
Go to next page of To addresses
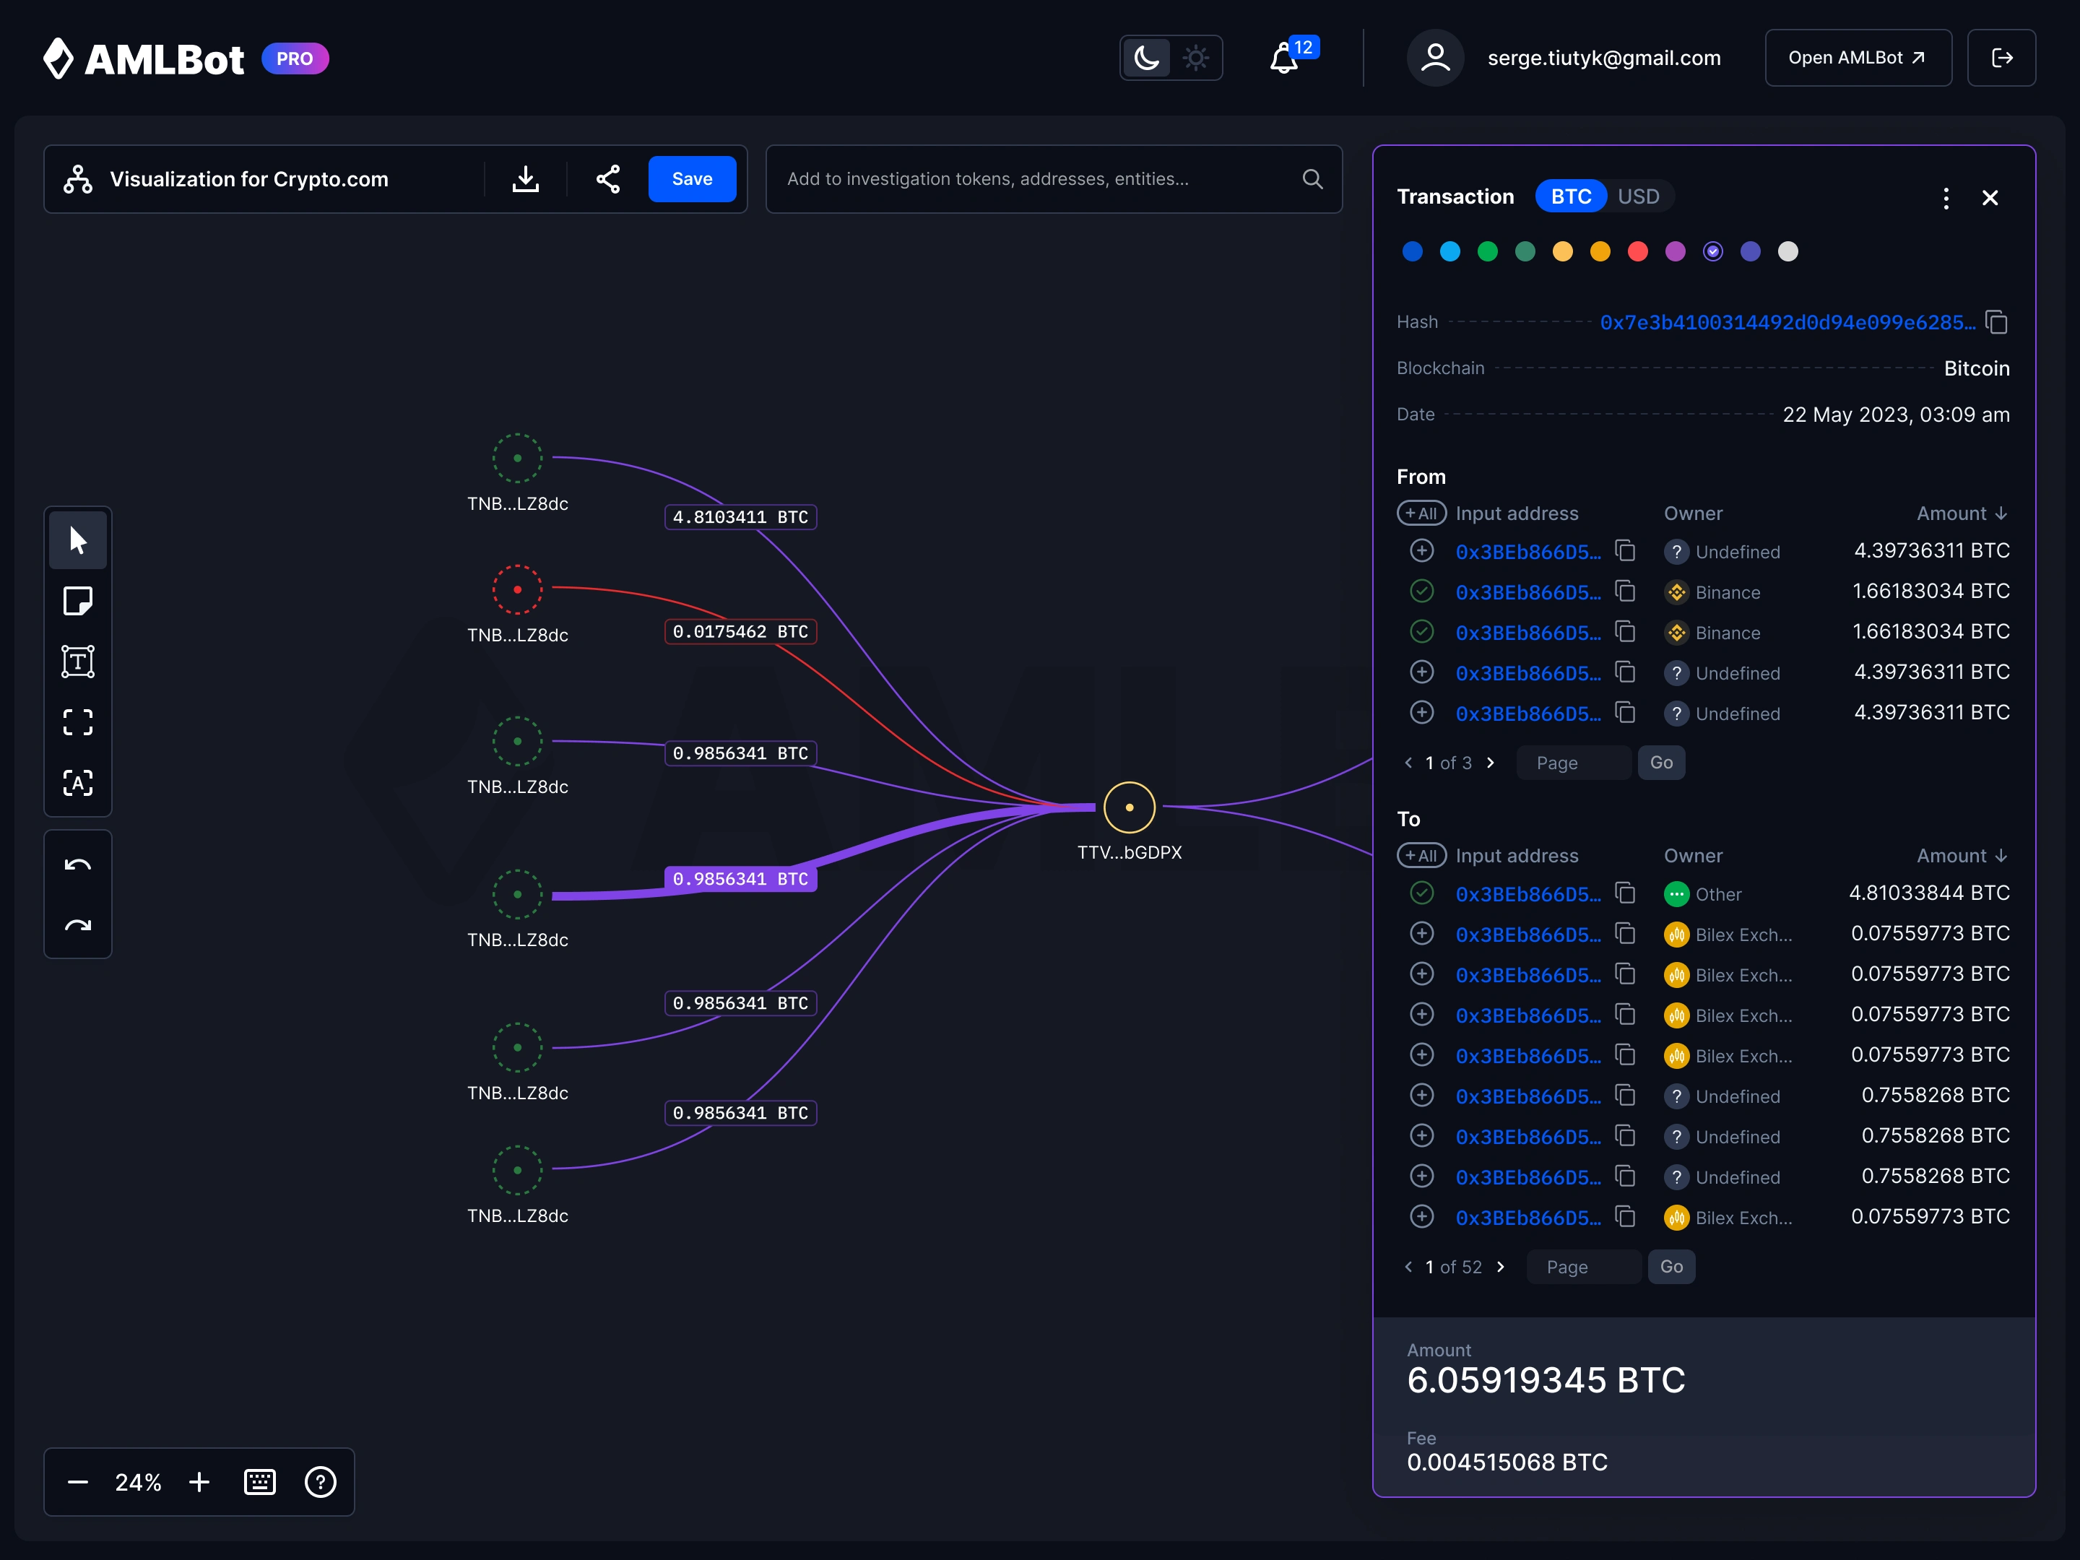1501,1267
